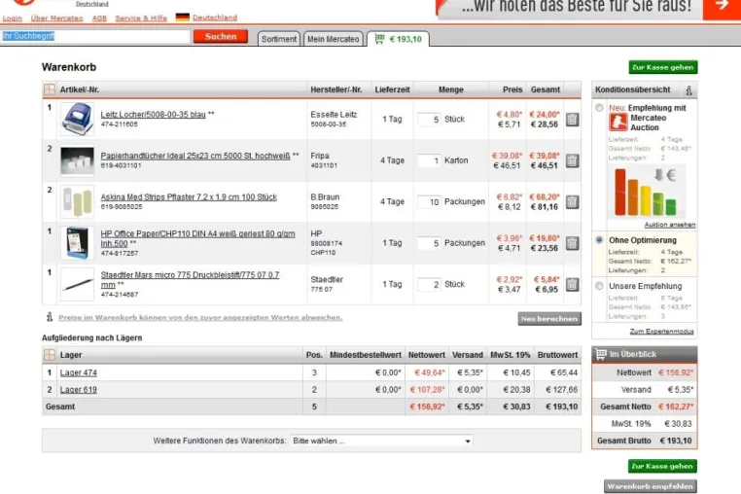
Task: Remove Papierhandtücher Ideal row via trash icon
Action: [x=572, y=160]
